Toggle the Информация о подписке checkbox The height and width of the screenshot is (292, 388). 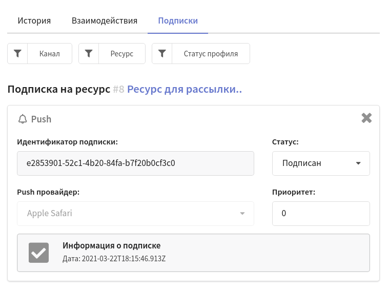pyautogui.click(x=38, y=253)
